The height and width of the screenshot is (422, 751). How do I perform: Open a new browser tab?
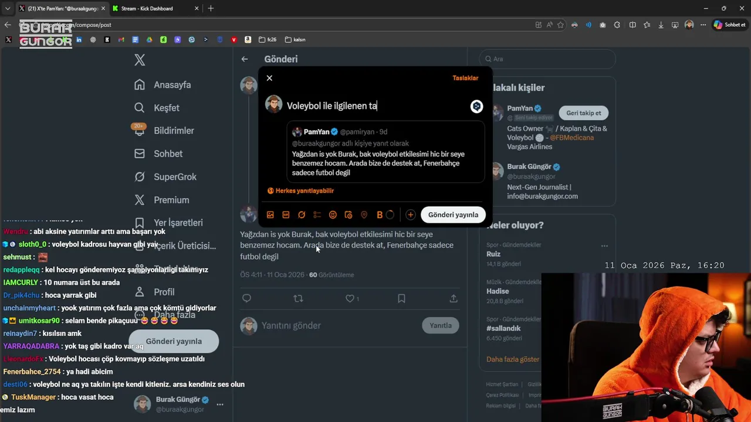(x=211, y=8)
